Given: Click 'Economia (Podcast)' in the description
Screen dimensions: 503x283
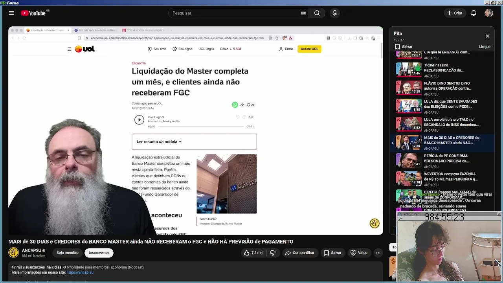Looking at the screenshot, I should [127, 267].
